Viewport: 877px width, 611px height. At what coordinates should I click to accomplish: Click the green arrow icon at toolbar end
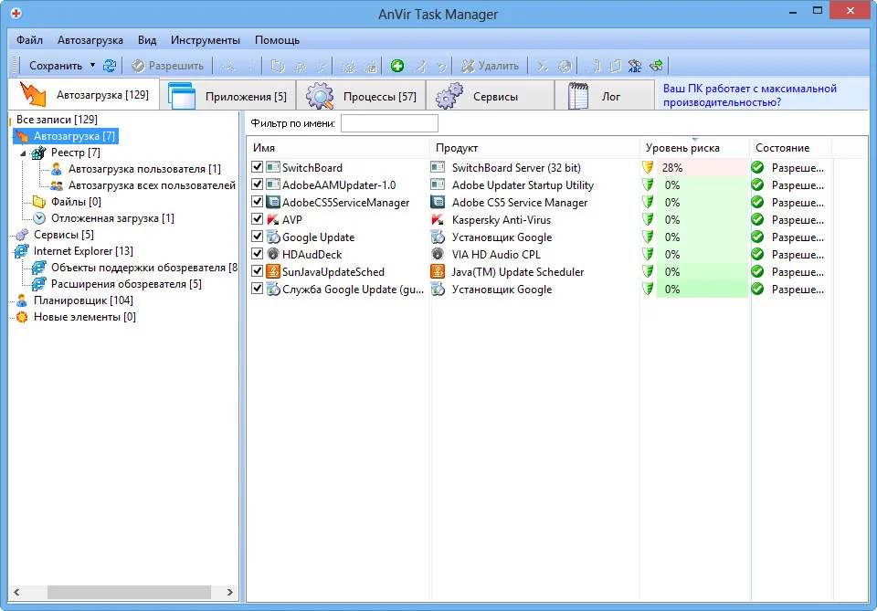657,66
